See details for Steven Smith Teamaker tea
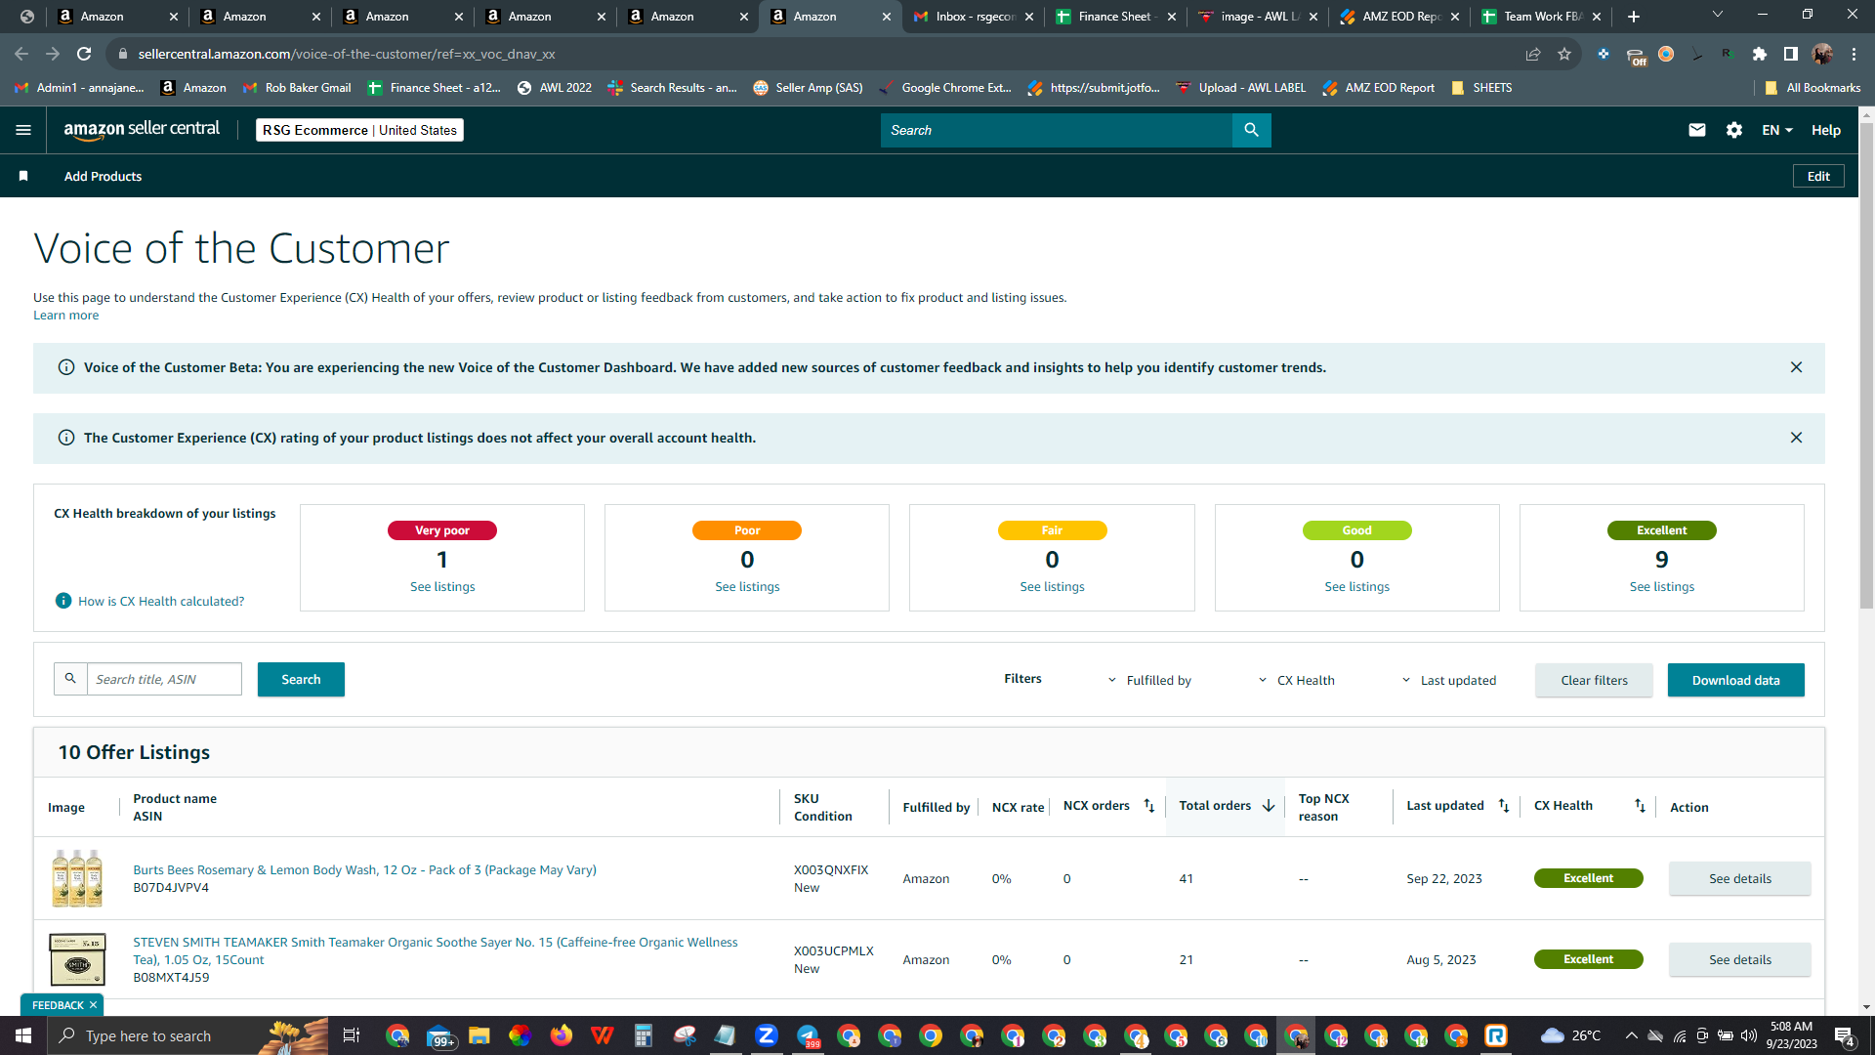1875x1055 pixels. [x=1739, y=959]
